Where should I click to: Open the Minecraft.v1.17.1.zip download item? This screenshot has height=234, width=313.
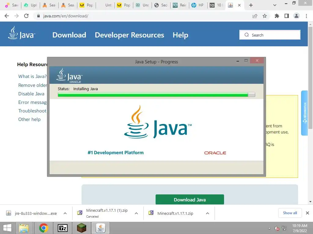point(172,213)
